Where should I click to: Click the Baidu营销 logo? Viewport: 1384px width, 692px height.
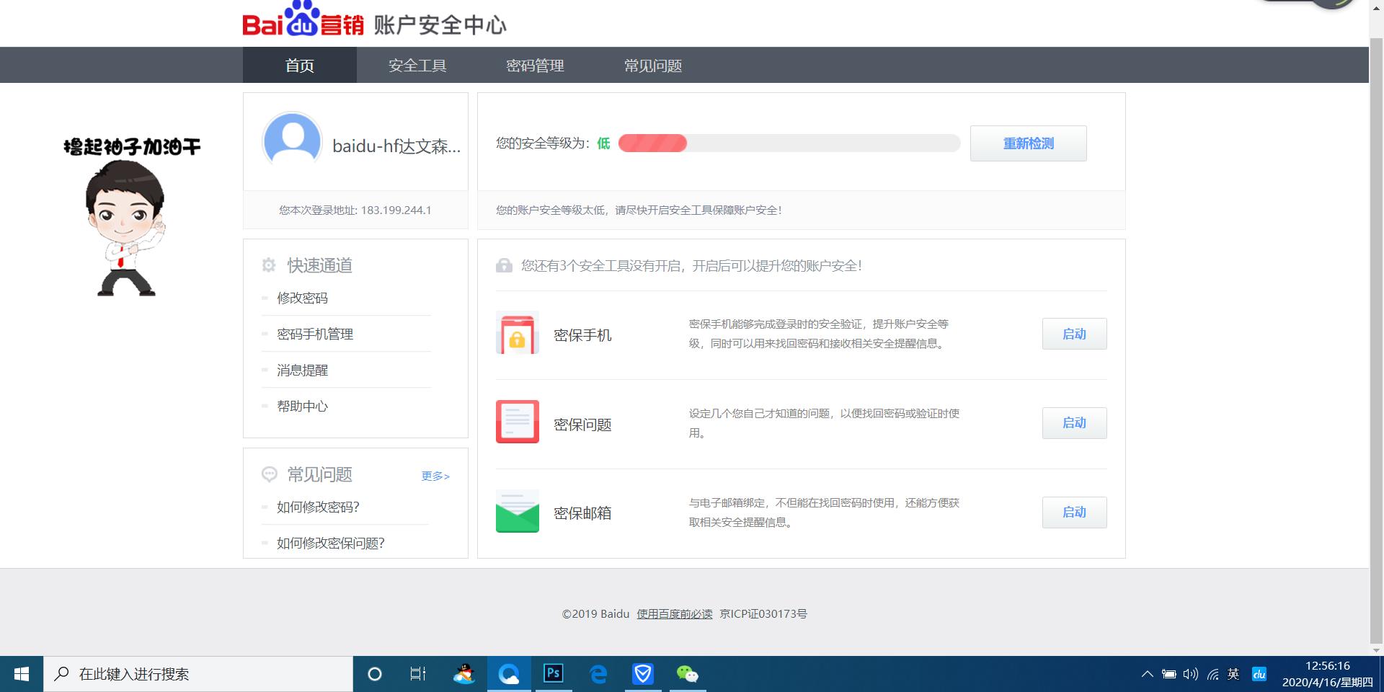click(x=303, y=22)
